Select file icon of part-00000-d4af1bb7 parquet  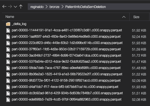8,87
